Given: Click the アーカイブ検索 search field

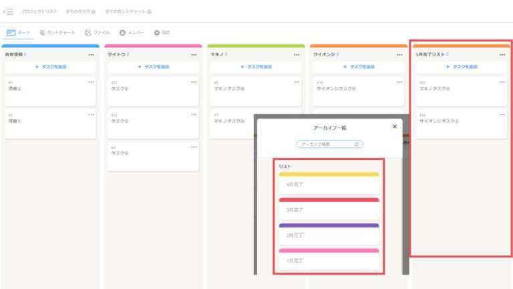Looking at the screenshot, I should click(x=326, y=144).
